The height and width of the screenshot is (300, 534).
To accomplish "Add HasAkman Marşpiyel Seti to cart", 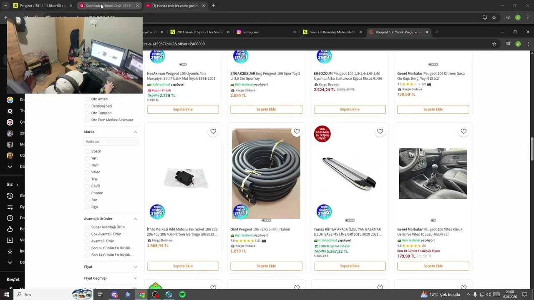I will tap(183, 109).
